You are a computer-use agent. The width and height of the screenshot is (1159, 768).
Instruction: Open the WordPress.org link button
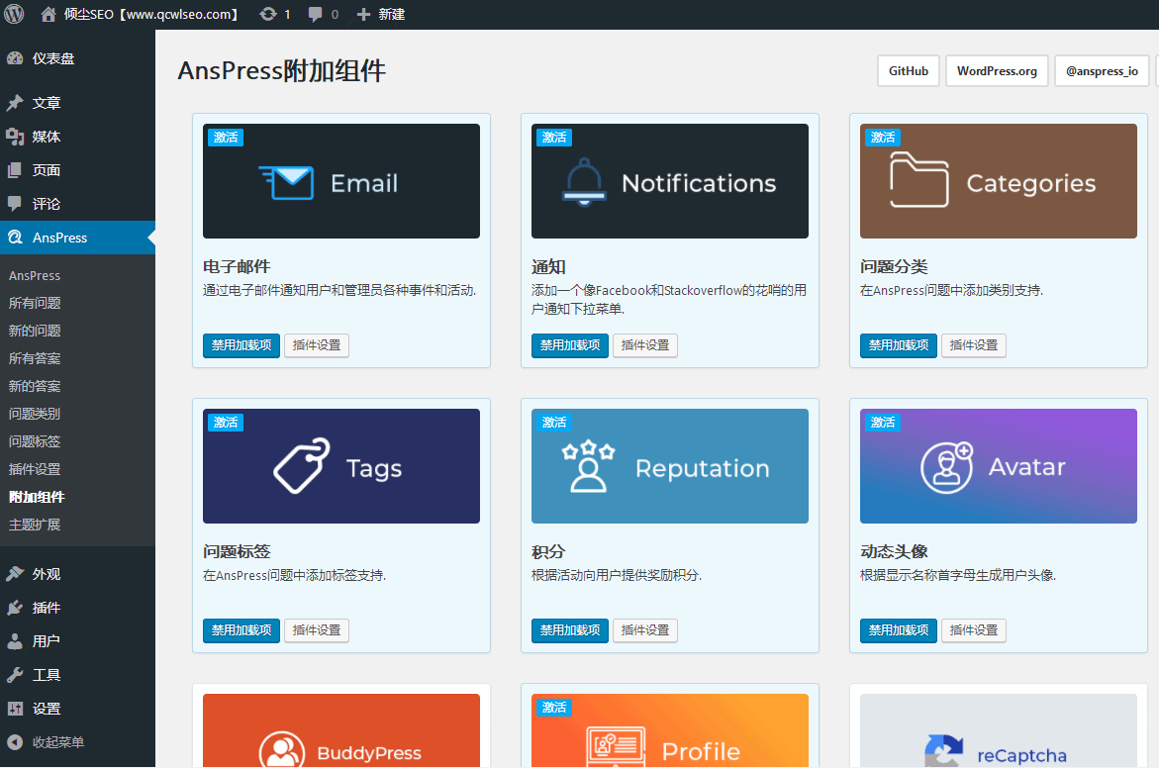tap(997, 71)
